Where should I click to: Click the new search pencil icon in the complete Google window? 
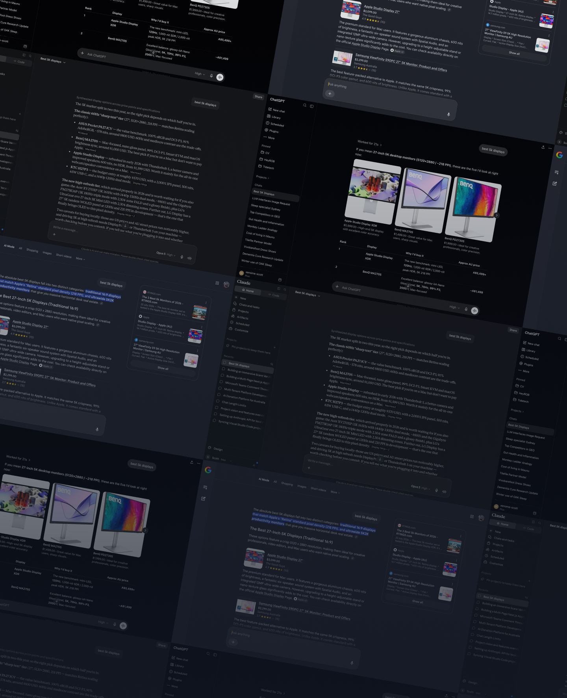[203, 499]
